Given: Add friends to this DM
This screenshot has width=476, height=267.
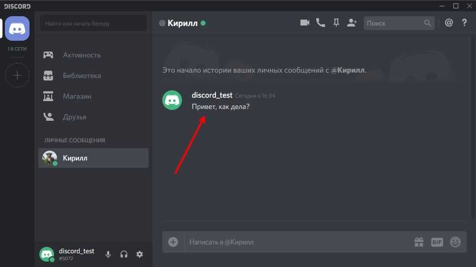Looking at the screenshot, I should (x=352, y=23).
